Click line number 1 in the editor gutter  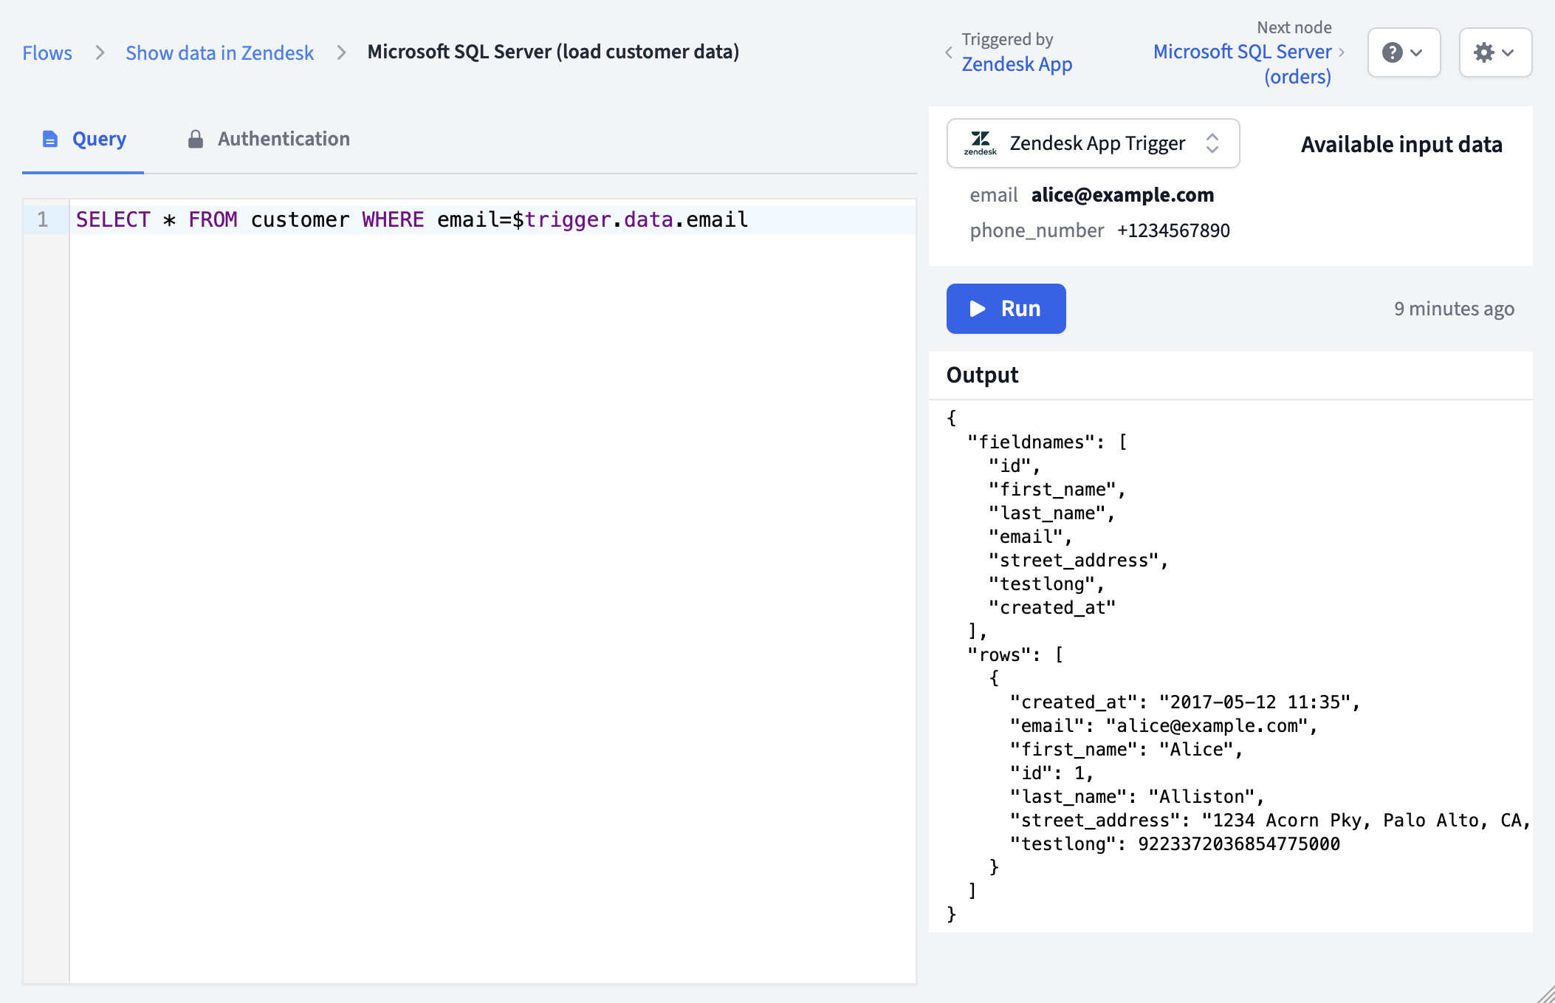point(43,219)
